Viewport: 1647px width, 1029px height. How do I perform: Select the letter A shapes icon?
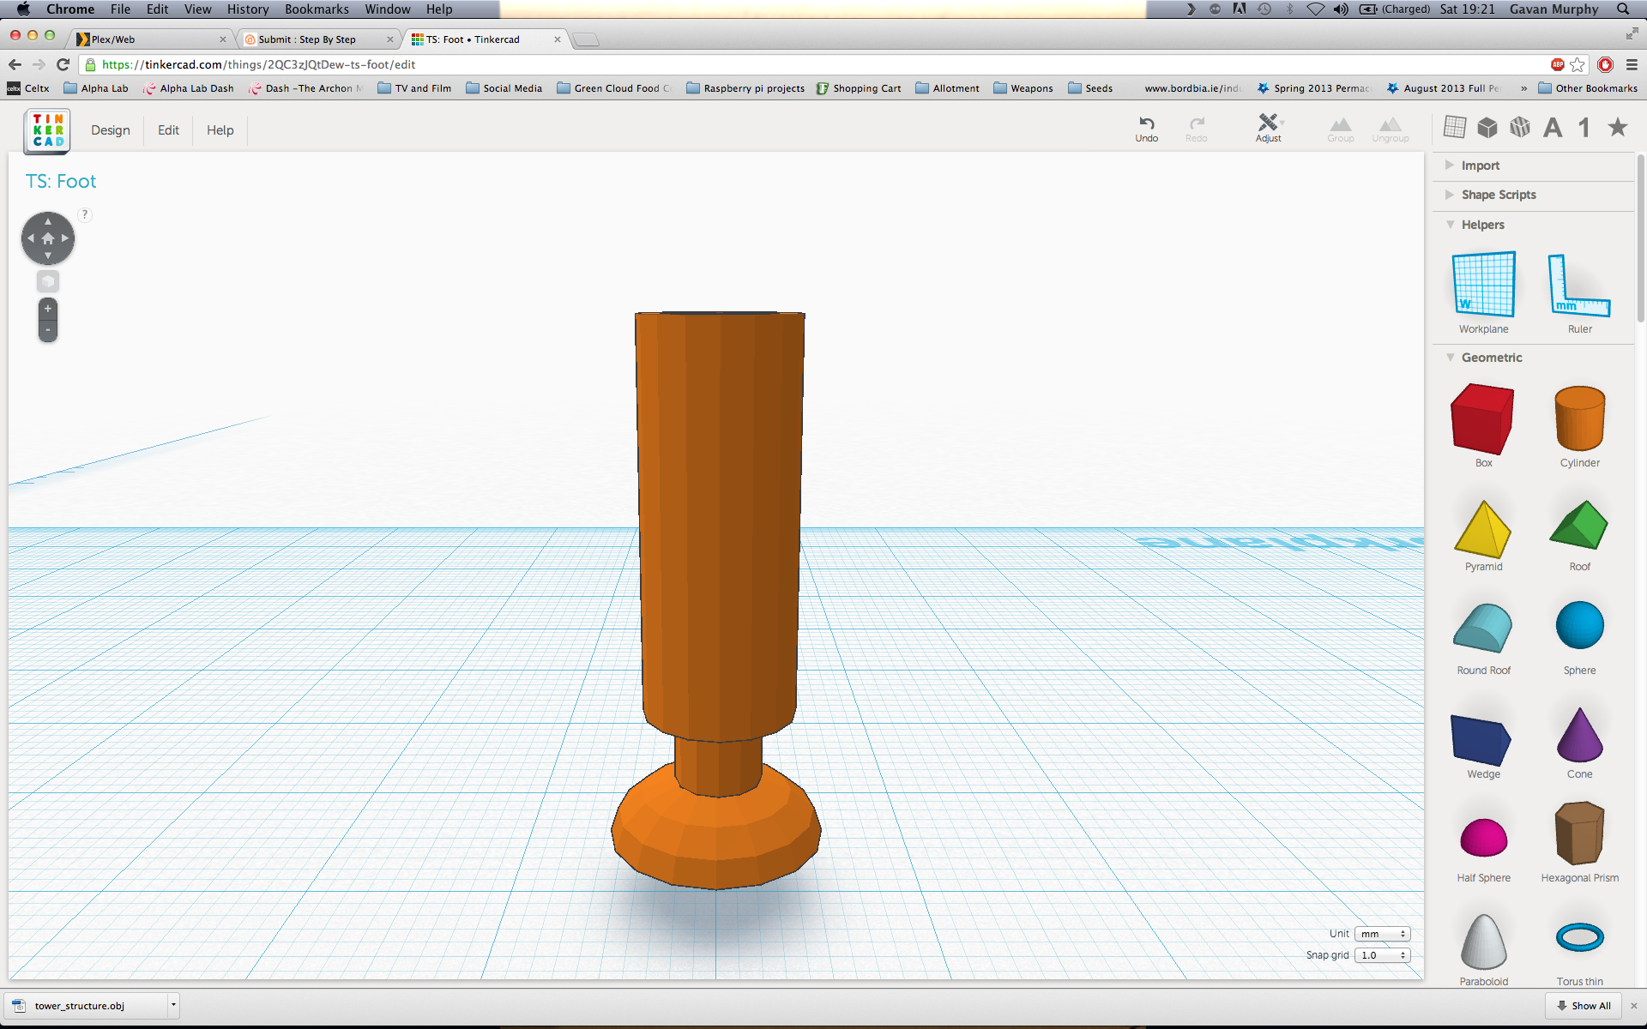click(x=1553, y=128)
